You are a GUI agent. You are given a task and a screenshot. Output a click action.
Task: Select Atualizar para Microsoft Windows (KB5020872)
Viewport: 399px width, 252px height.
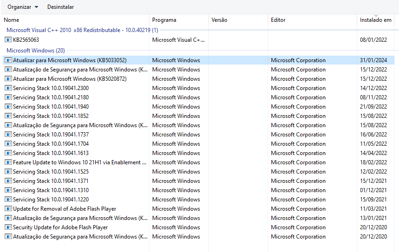[70, 78]
